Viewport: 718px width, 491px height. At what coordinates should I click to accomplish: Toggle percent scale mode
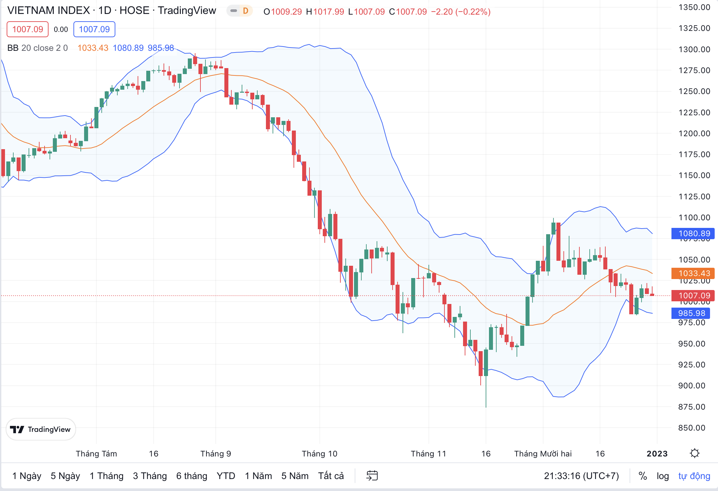click(643, 476)
